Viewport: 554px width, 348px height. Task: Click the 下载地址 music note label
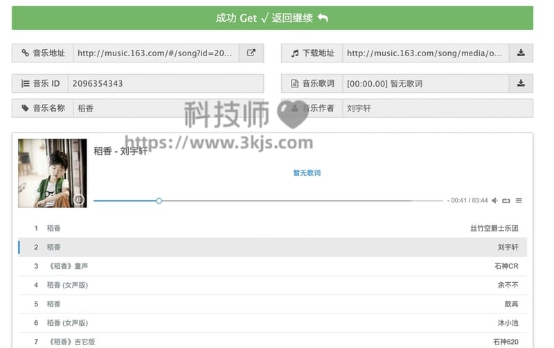point(312,53)
